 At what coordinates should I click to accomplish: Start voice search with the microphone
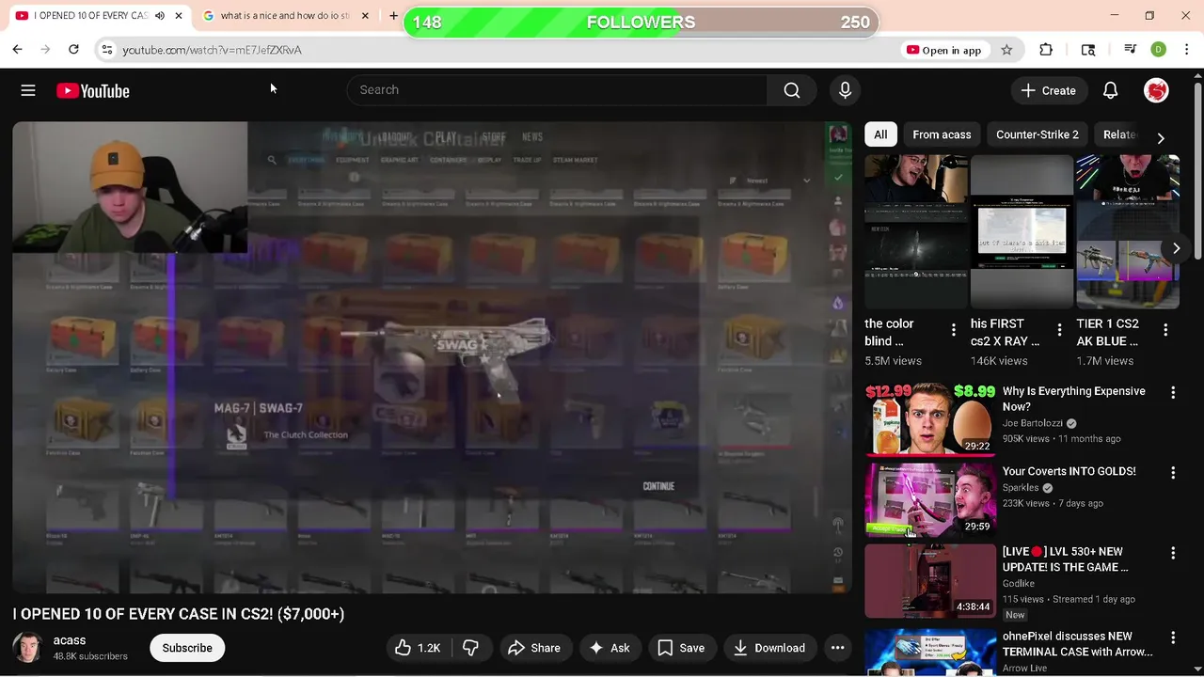(845, 90)
